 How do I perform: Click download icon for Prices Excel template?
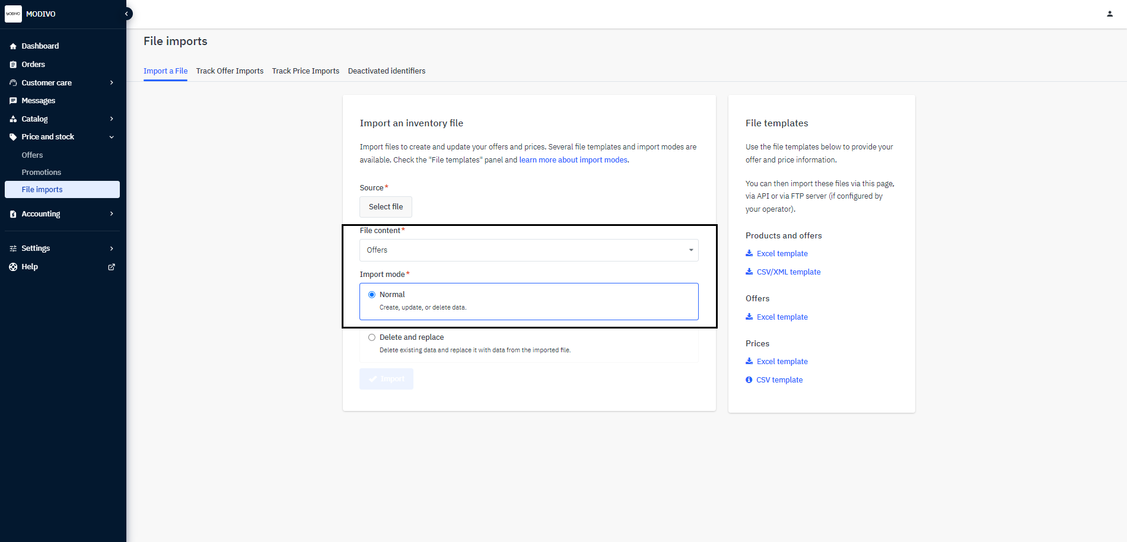click(x=749, y=361)
